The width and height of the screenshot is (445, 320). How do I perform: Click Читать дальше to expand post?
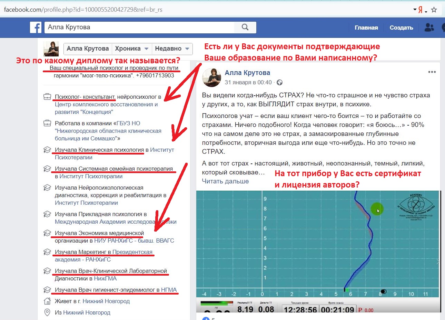(225, 181)
